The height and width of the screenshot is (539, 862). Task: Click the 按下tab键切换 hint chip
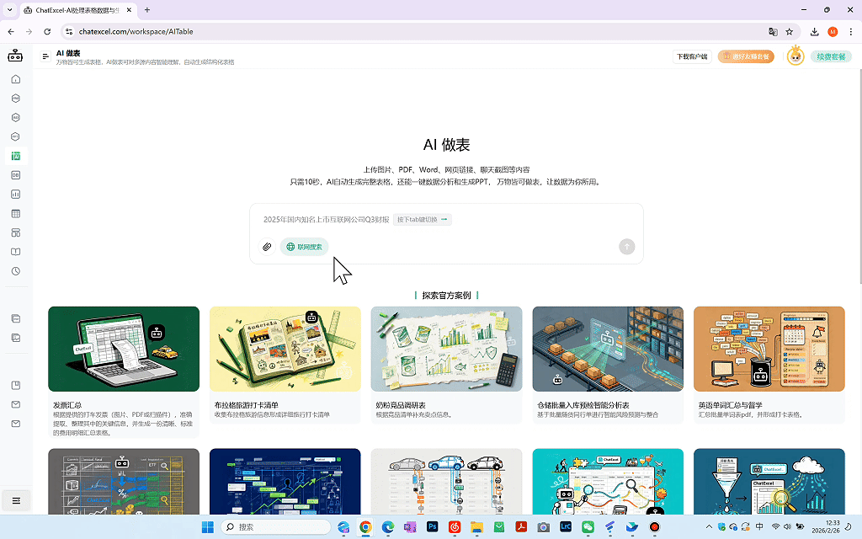coord(423,220)
